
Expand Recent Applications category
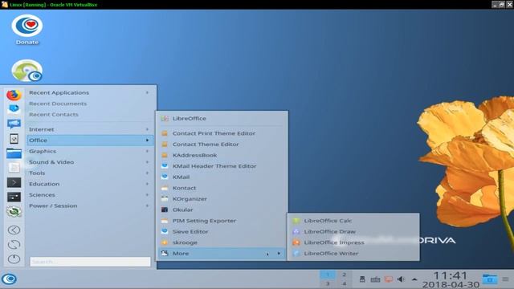click(90, 93)
